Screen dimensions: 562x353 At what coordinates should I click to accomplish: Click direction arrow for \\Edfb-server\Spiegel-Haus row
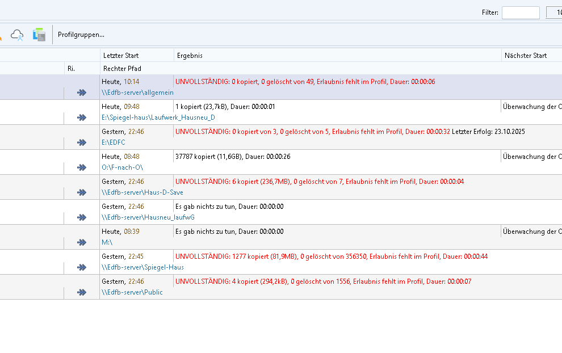pos(82,267)
